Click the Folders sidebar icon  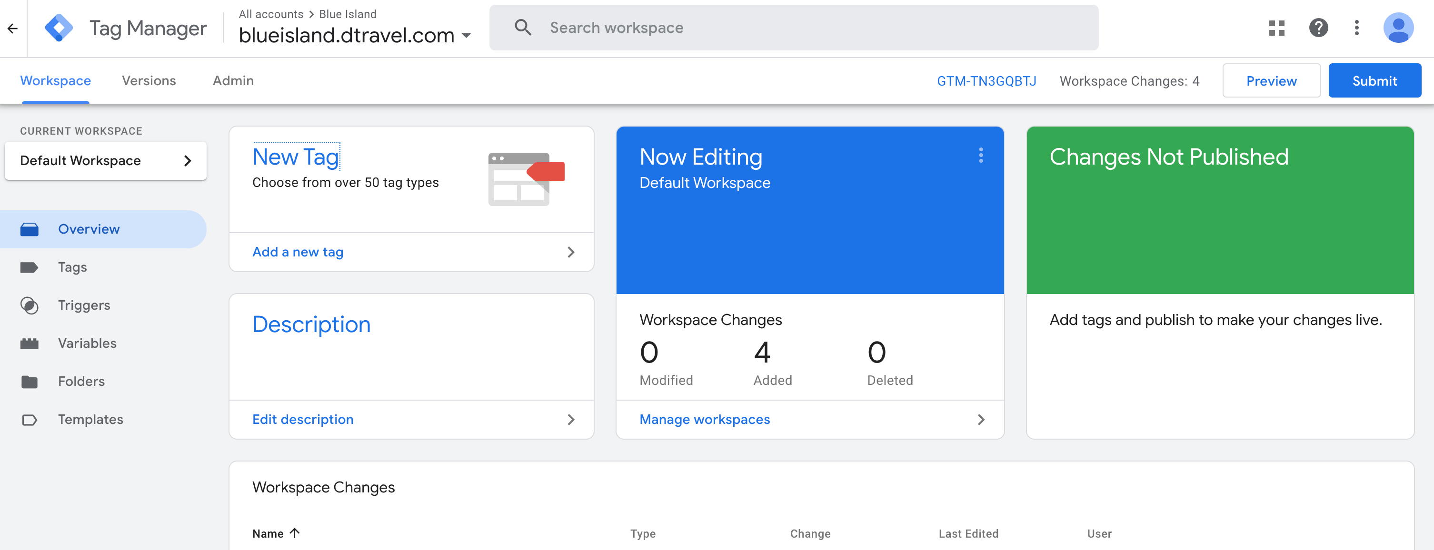(x=29, y=382)
